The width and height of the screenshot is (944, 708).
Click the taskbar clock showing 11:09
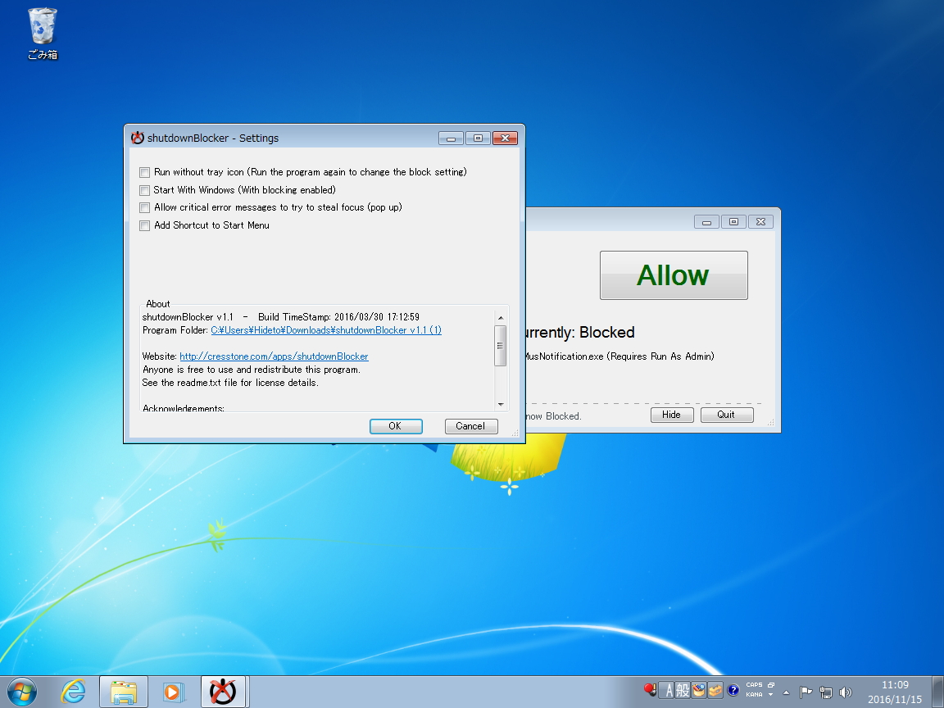(895, 685)
